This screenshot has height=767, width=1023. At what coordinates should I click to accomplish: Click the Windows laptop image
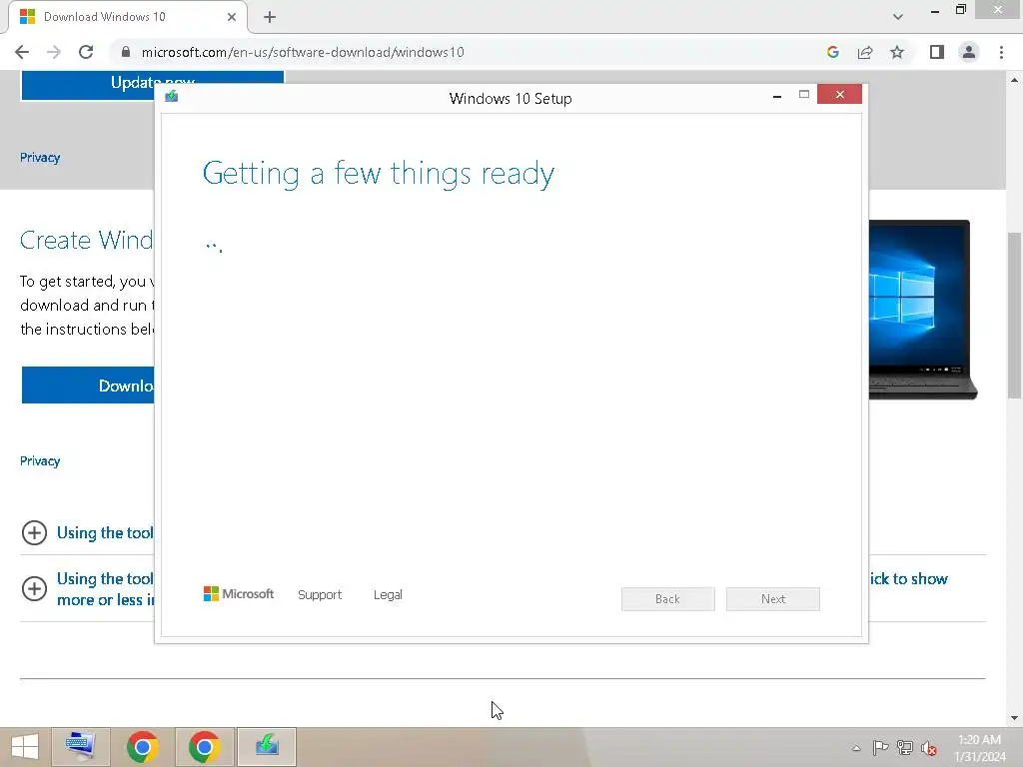(x=922, y=310)
